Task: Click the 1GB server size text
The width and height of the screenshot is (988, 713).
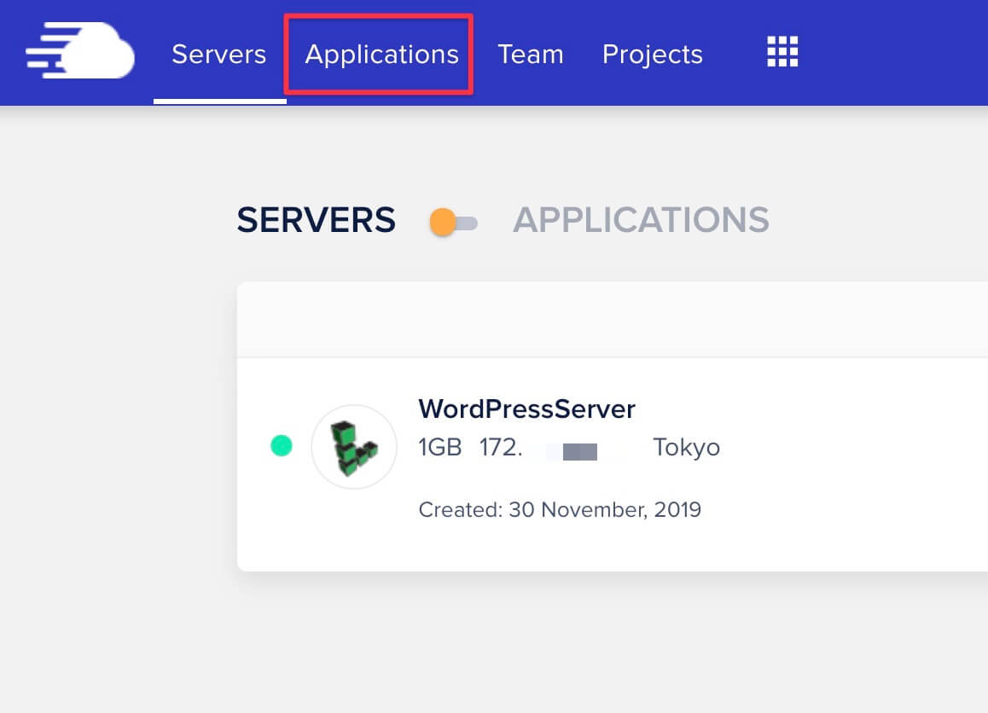Action: coord(439,447)
